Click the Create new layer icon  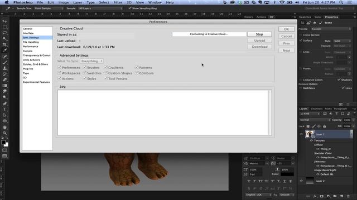[x=341, y=196]
